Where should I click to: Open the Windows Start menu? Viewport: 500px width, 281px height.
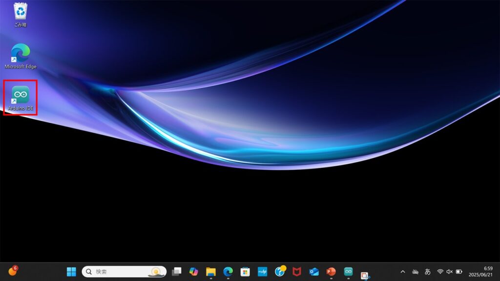(71, 271)
